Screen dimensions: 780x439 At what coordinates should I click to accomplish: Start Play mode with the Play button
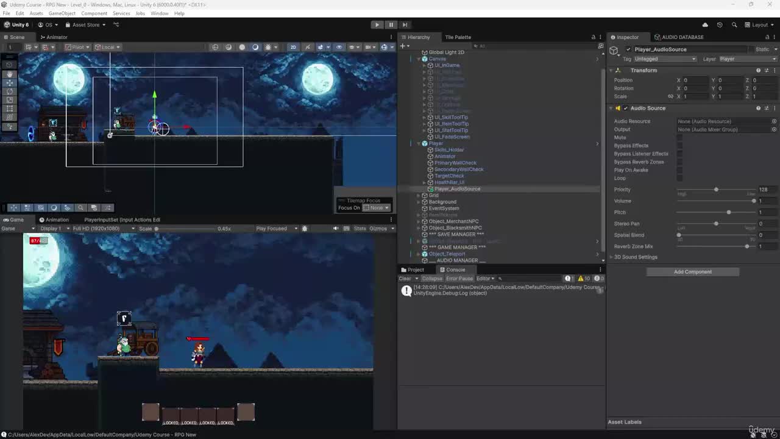pyautogui.click(x=377, y=25)
